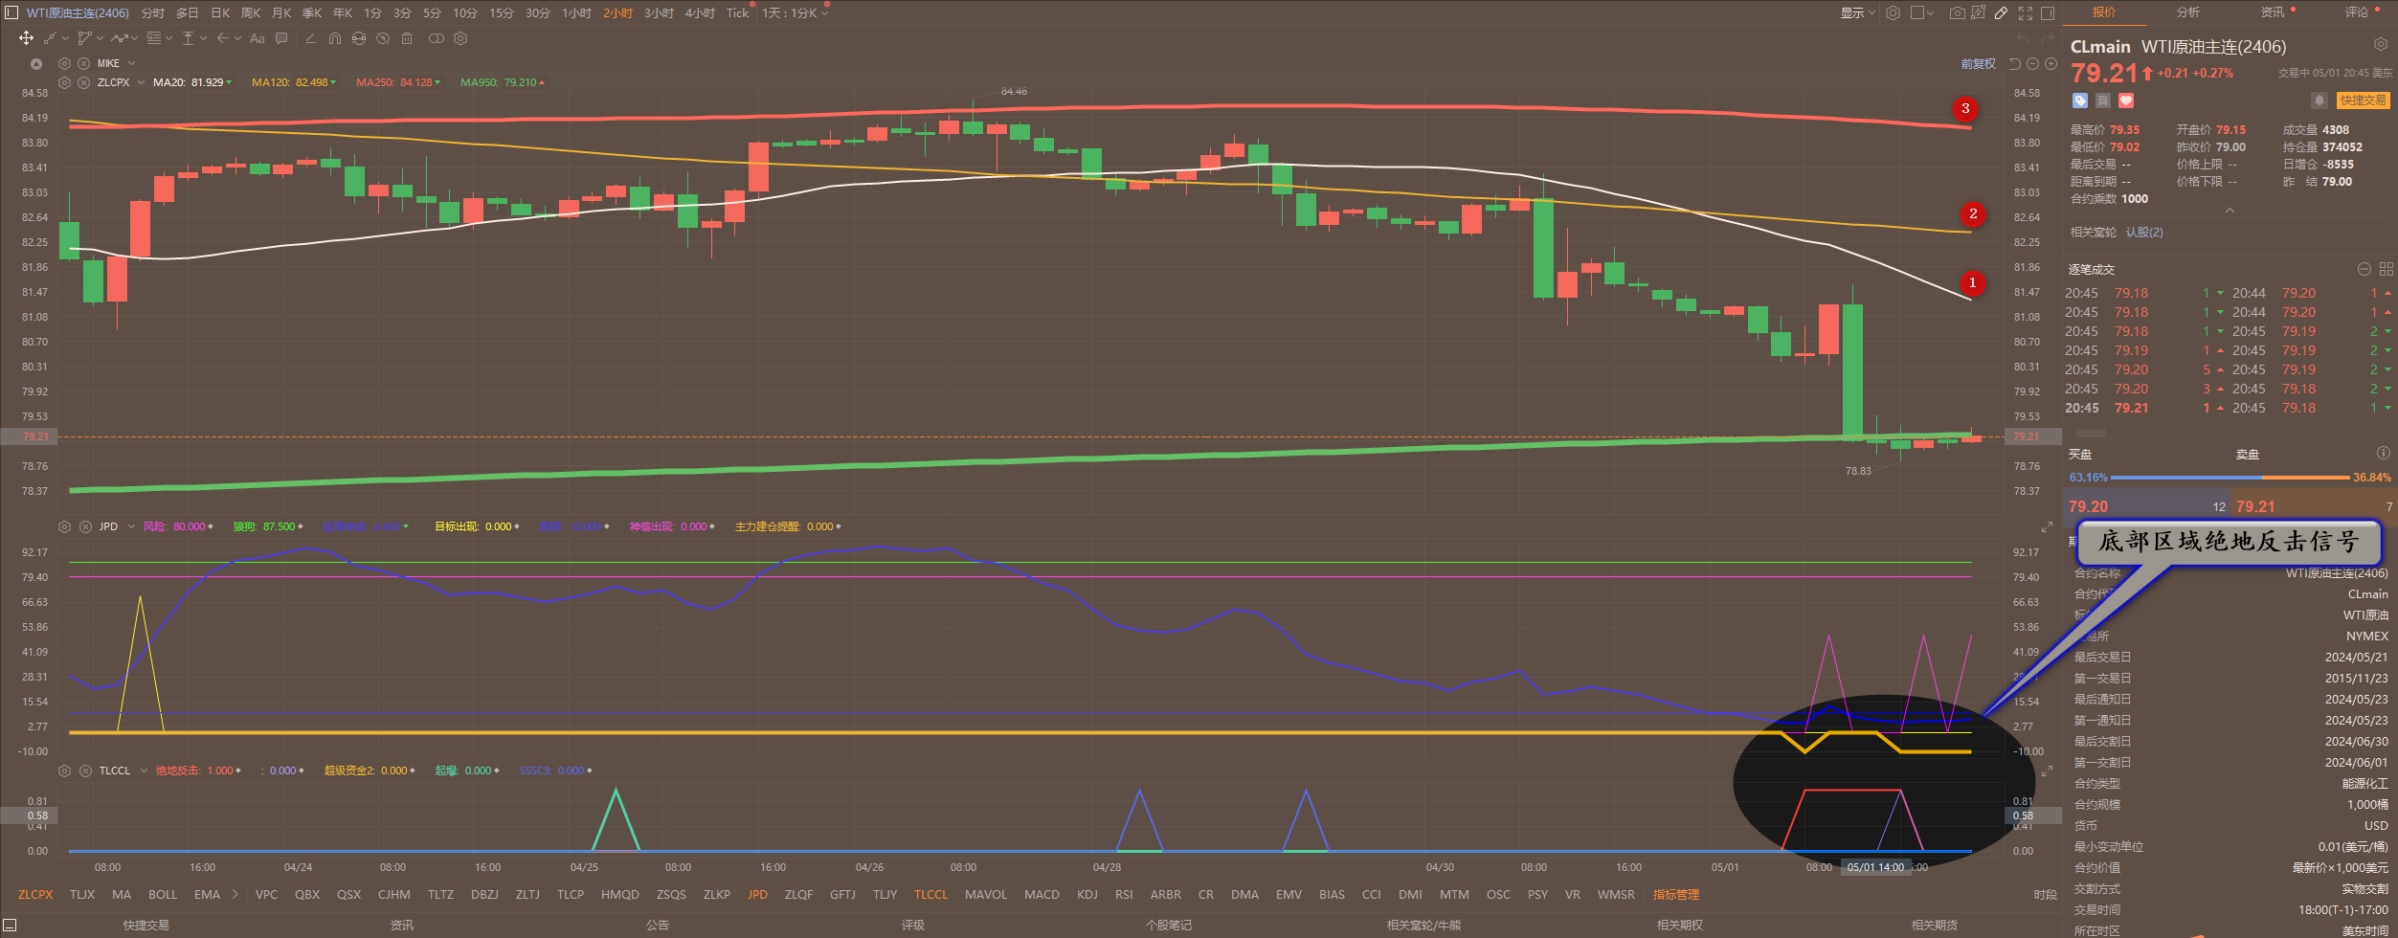Open drawing toolbar settings gear

click(460, 38)
